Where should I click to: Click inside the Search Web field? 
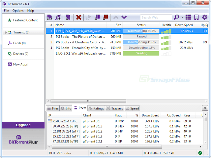click(x=156, y=18)
